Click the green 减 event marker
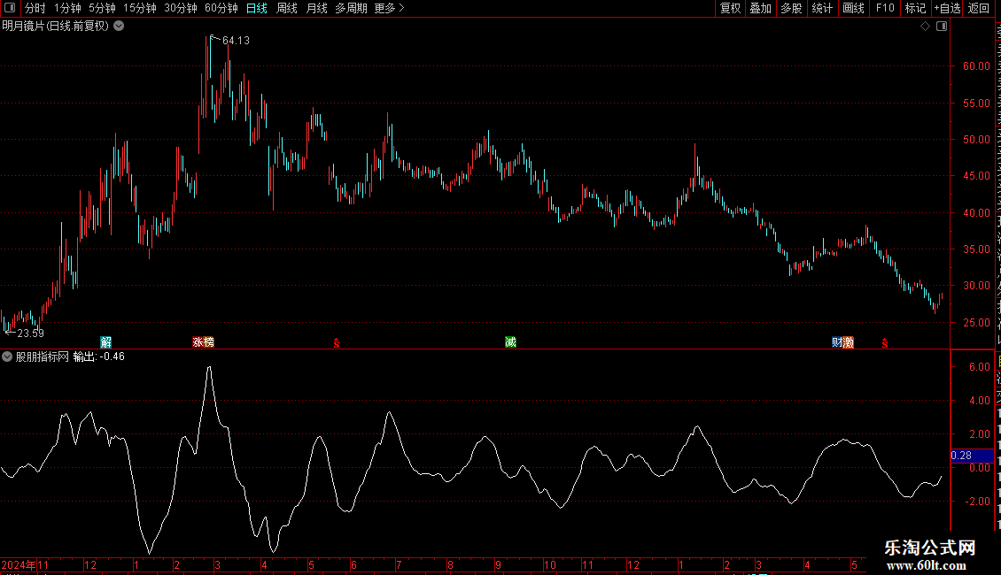 point(511,342)
